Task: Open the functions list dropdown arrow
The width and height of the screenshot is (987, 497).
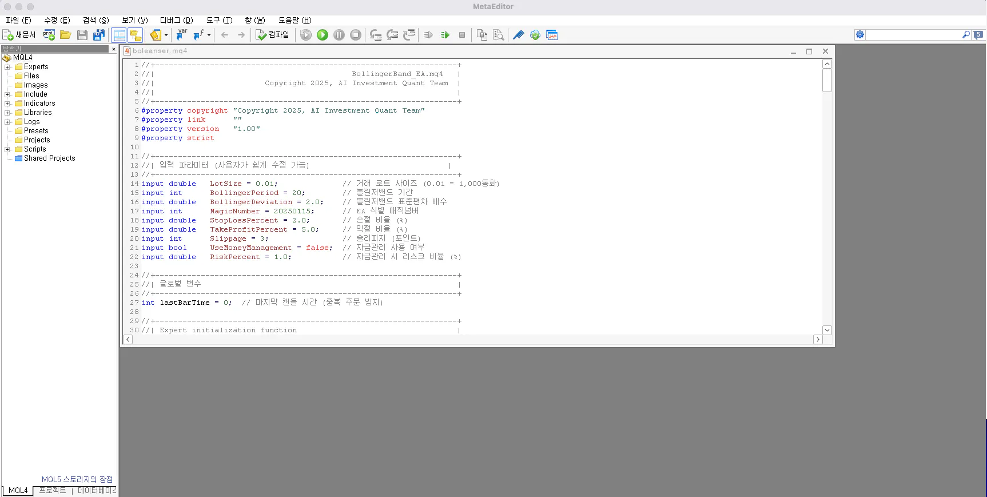Action: (209, 35)
